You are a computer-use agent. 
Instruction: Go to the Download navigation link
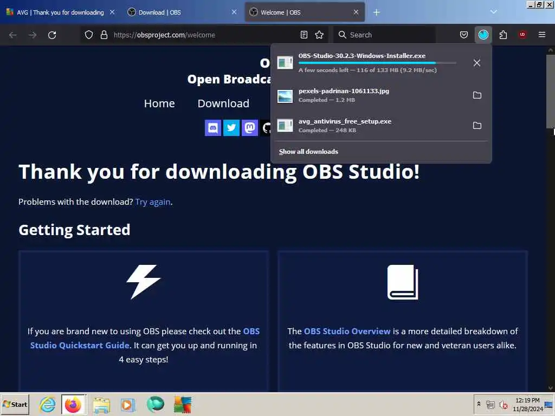click(x=223, y=103)
